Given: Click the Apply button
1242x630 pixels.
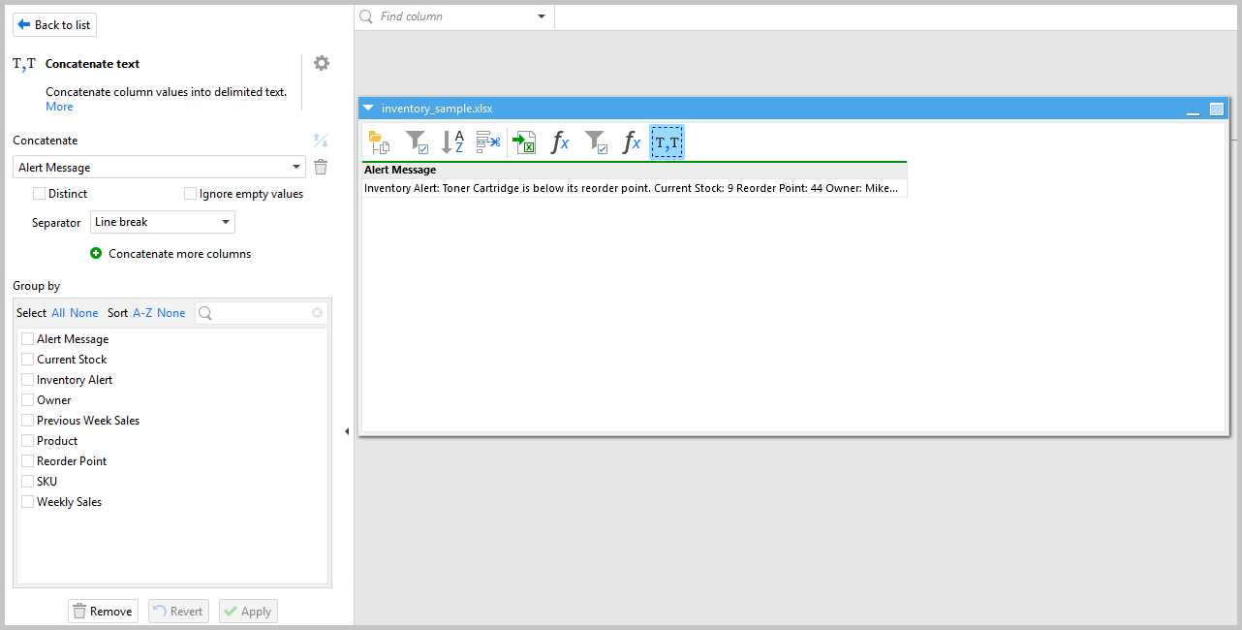Looking at the screenshot, I should click(x=248, y=612).
